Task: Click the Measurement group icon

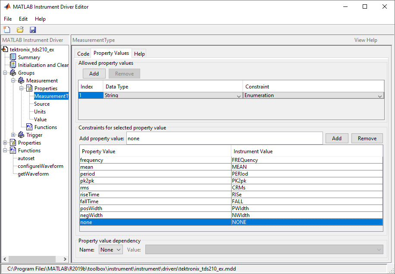Action: [21, 81]
